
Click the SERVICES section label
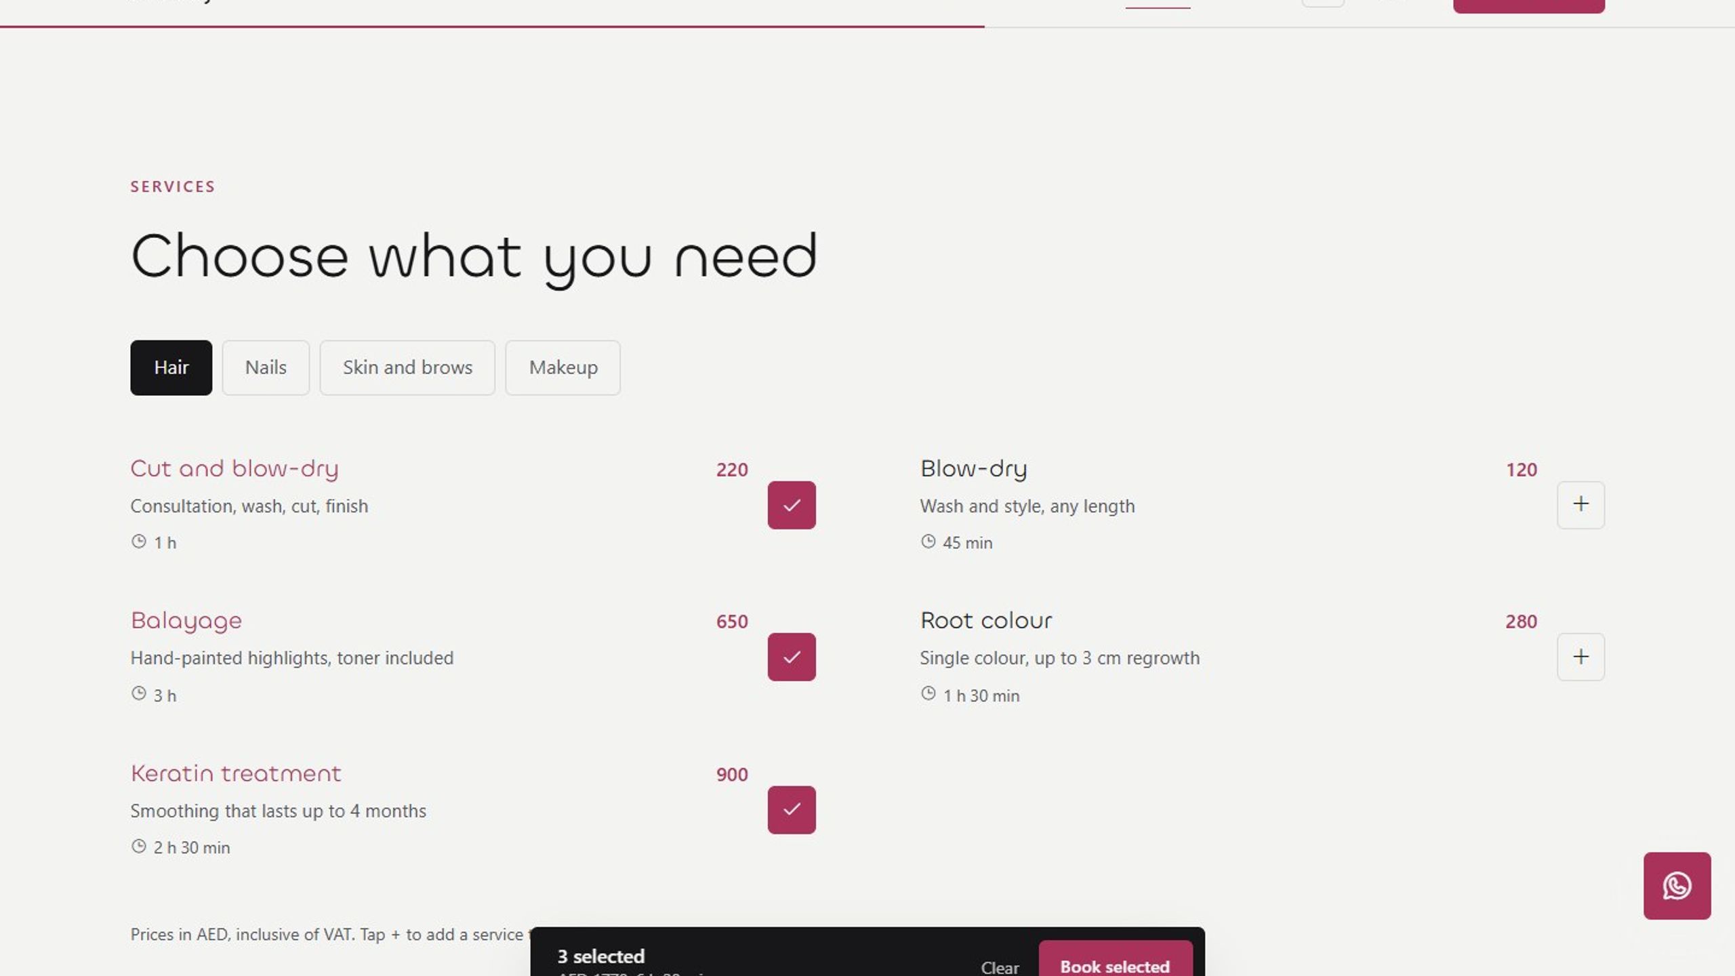173,186
